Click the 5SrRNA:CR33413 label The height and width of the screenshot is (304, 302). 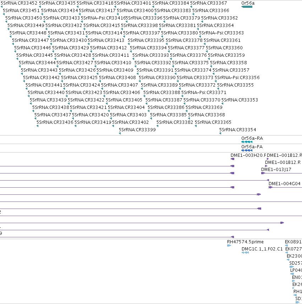pyautogui.click(x=106, y=40)
